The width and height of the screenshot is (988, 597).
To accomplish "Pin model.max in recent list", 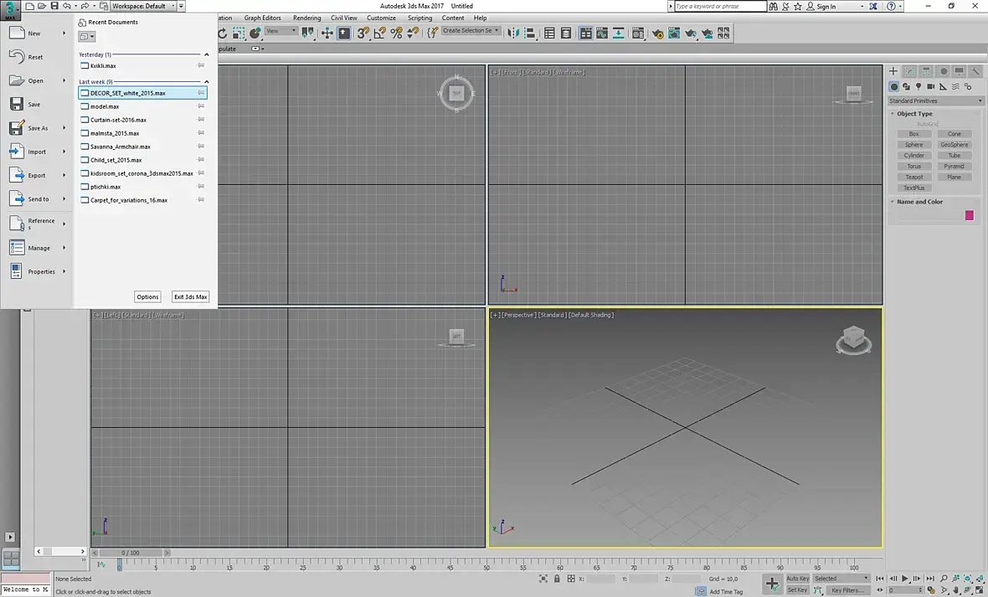I will click(x=201, y=106).
